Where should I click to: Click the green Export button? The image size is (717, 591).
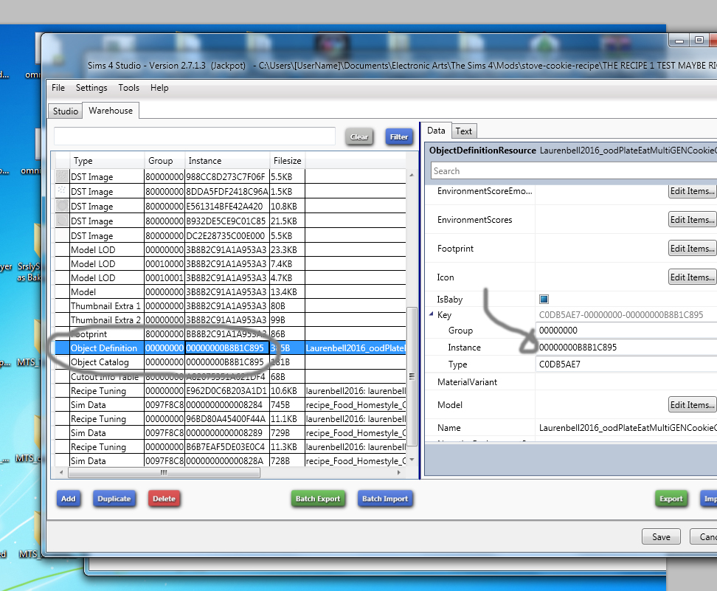671,499
